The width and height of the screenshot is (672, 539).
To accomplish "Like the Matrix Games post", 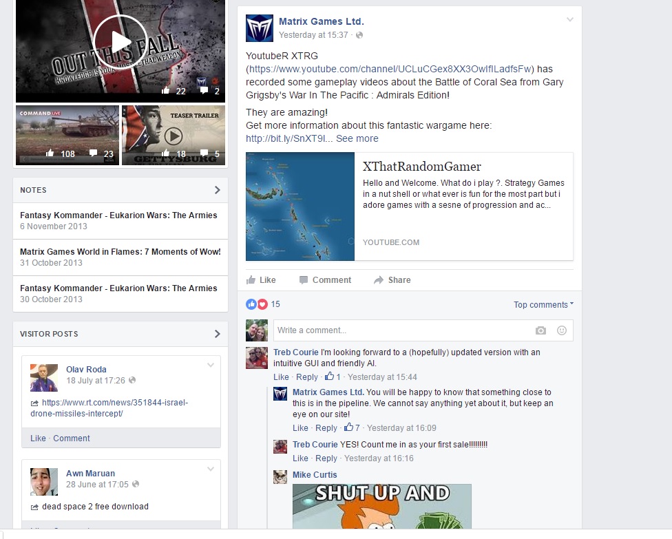I will coord(261,279).
